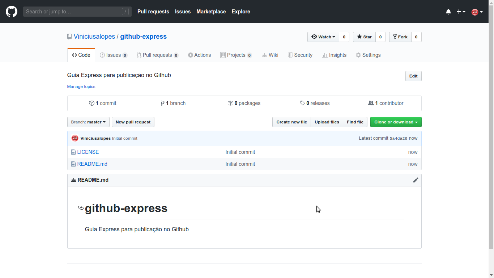Click the Manage topics link
The height and width of the screenshot is (278, 494).
81,87
